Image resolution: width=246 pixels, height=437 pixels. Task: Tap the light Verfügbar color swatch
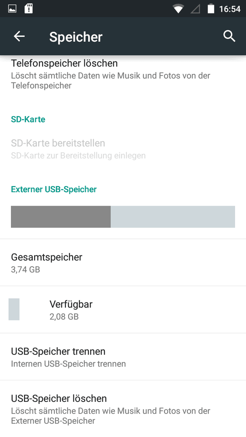(x=14, y=310)
